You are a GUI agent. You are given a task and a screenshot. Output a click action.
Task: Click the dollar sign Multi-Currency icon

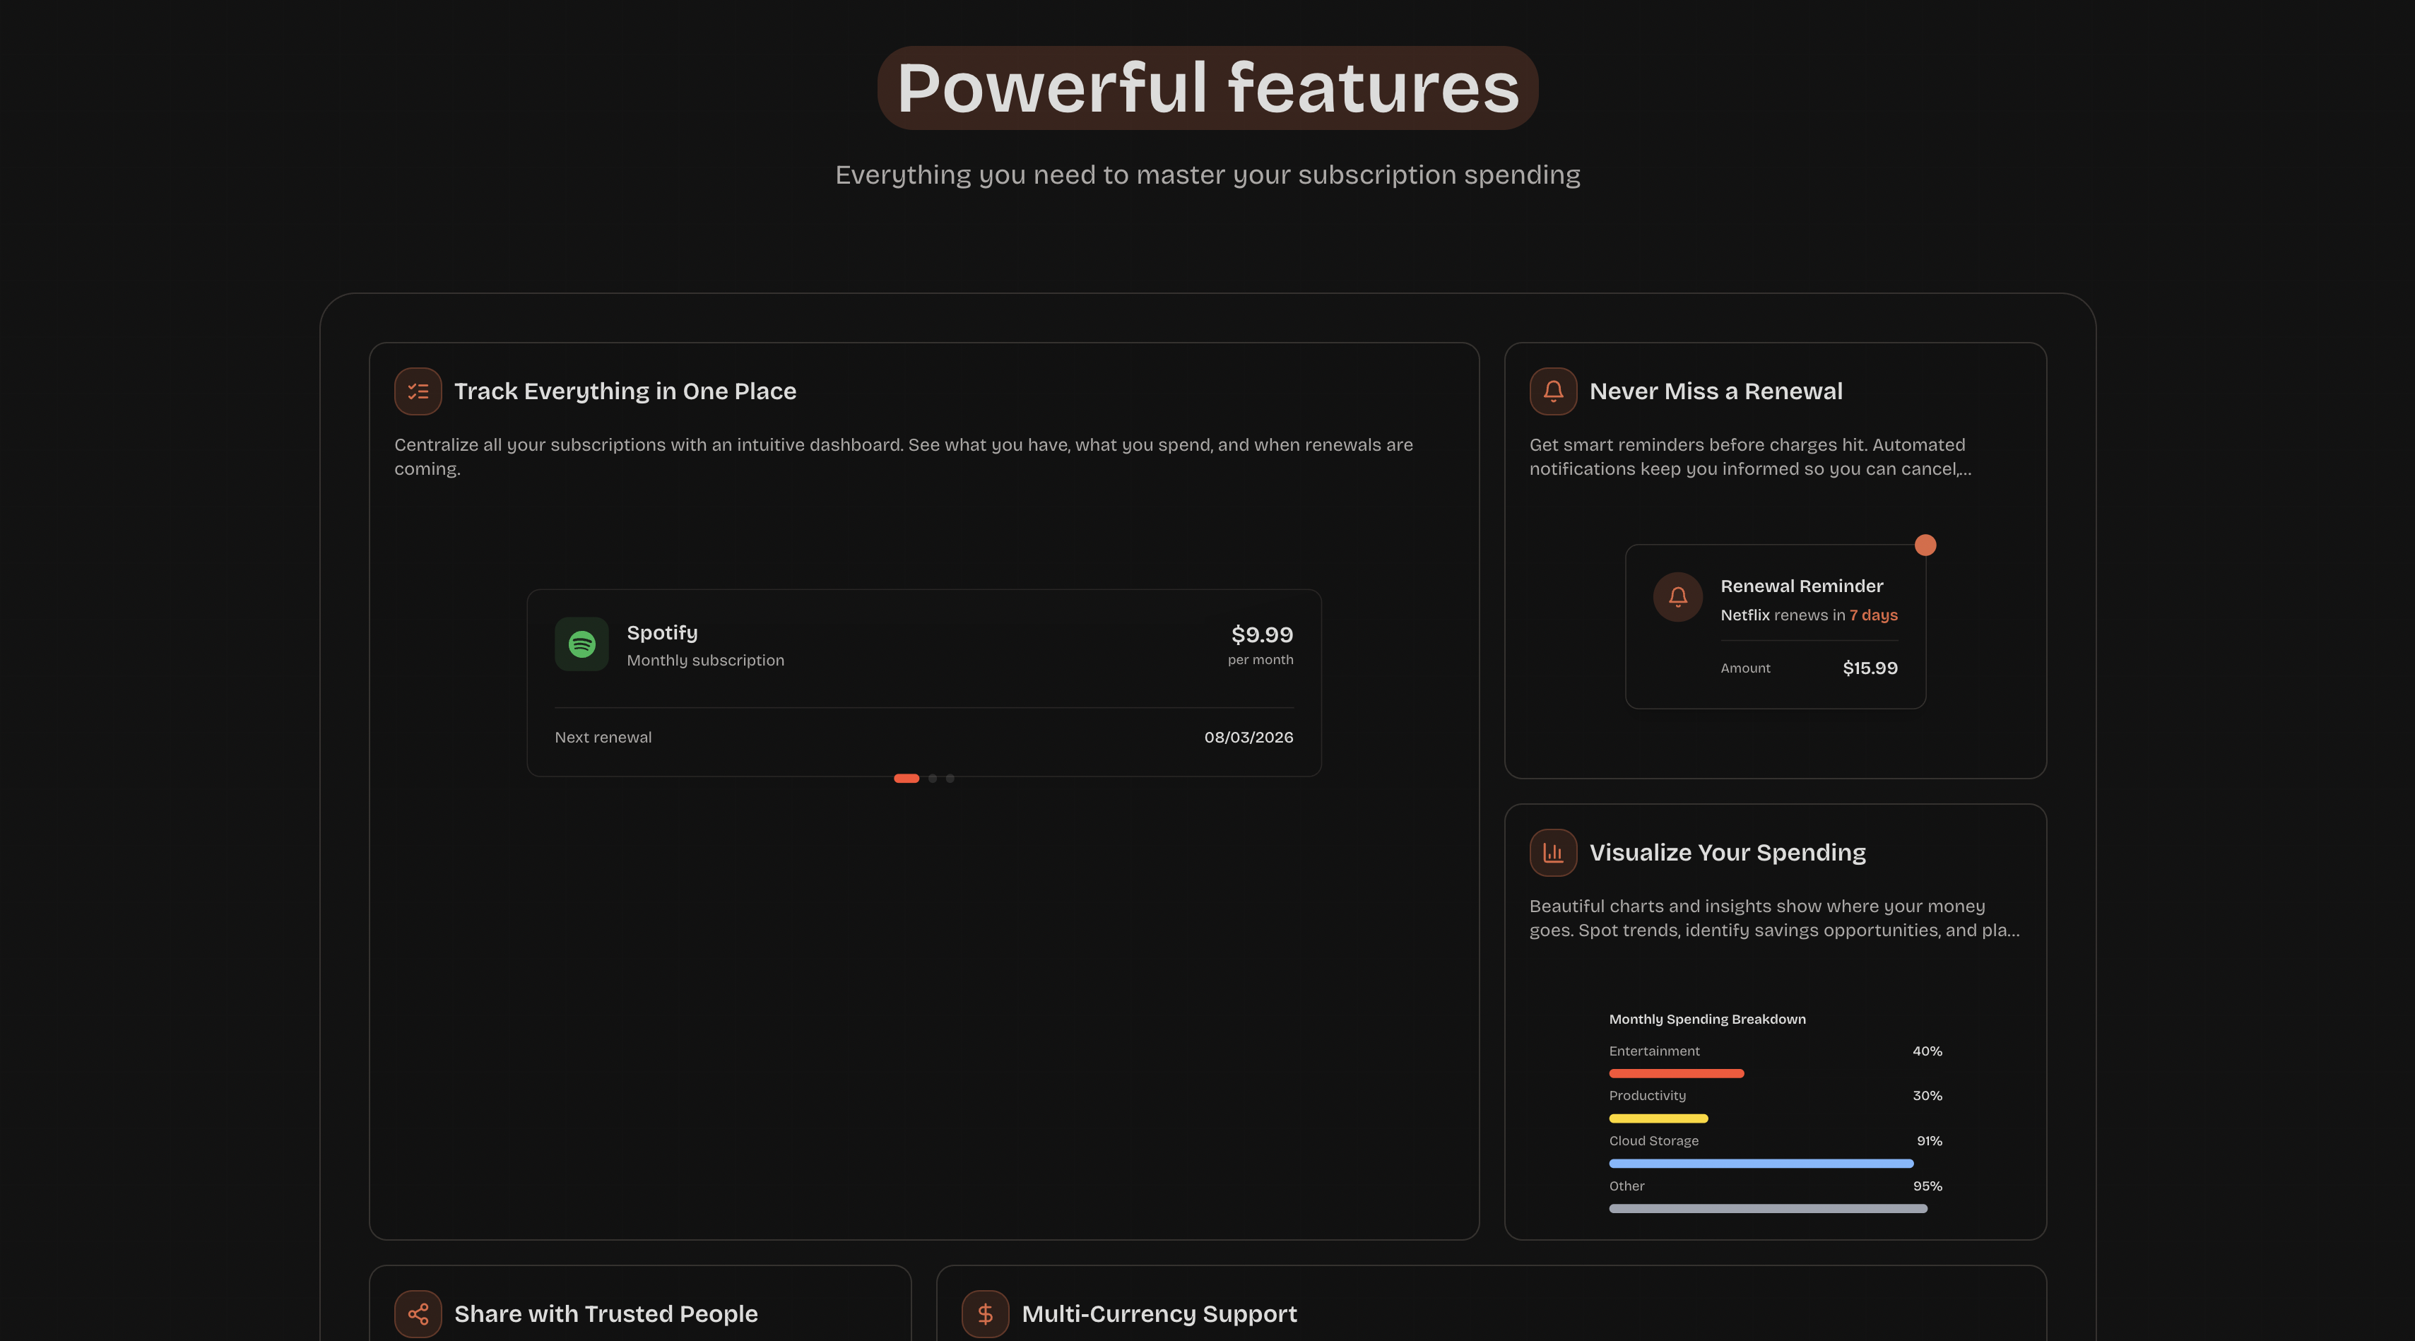pyautogui.click(x=984, y=1314)
